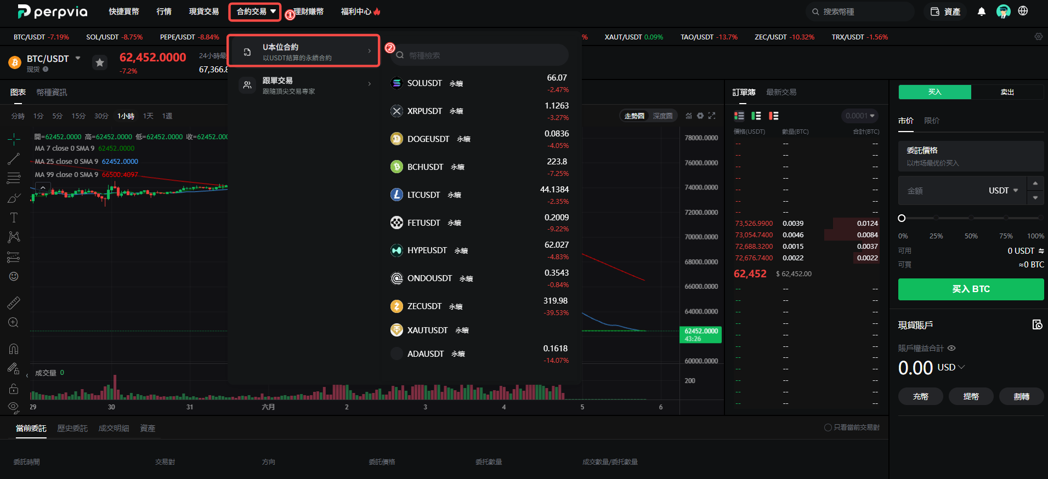Image resolution: width=1048 pixels, height=479 pixels.
Task: Select the crosshair cursor tool
Action: click(x=14, y=139)
